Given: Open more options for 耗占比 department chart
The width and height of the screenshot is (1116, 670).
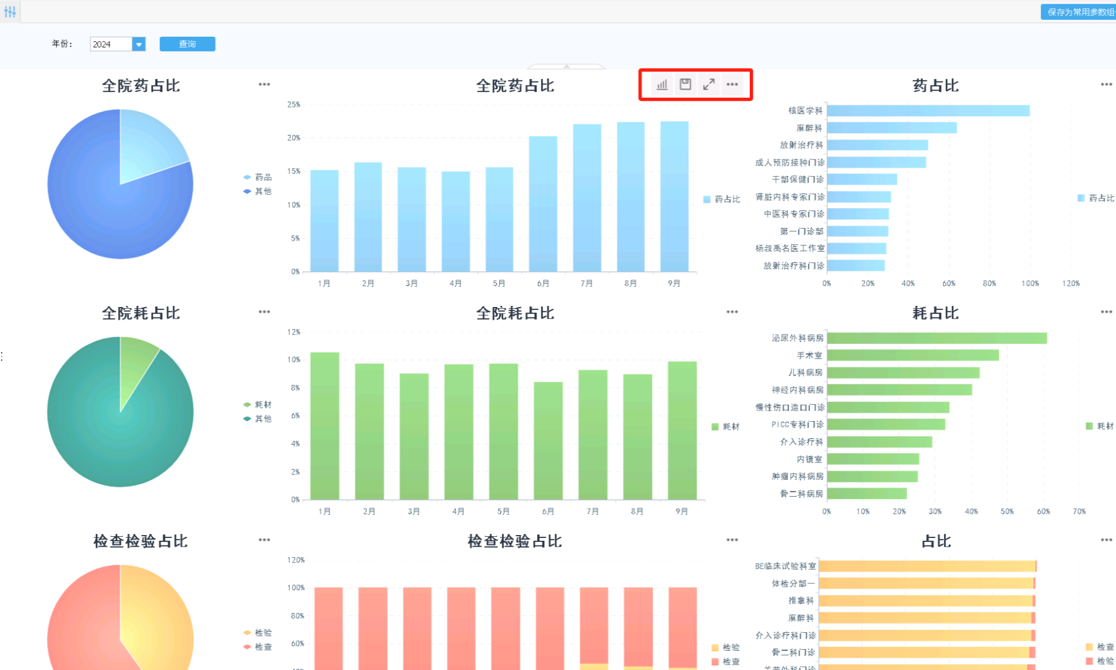Looking at the screenshot, I should (x=1106, y=312).
